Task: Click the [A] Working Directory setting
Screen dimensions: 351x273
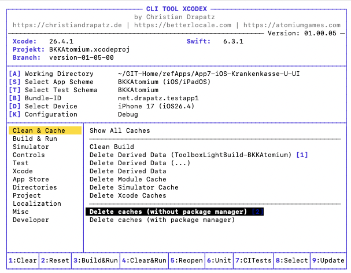Action: (51, 74)
